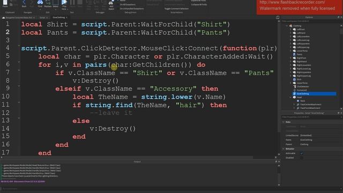Viewport: 343px width, 193px height.
Task: Click the ClickDetector icon in Explorer
Action: (294, 87)
